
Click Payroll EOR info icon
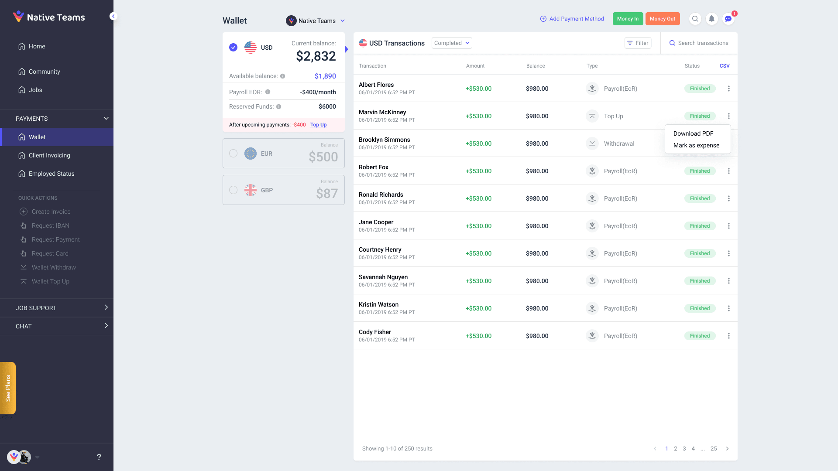click(268, 92)
